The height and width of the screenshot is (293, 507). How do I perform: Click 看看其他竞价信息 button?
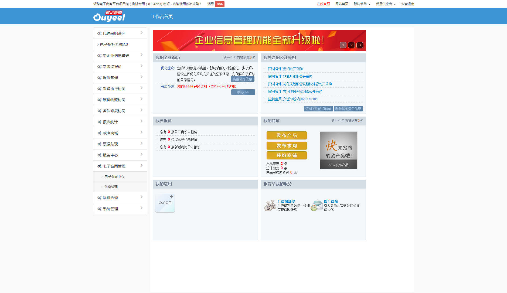348,108
